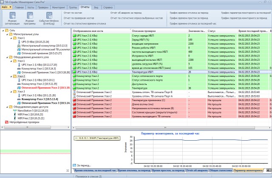
Task: Click the Коммутатор Узел 2 tree icon
Action: (19, 84)
